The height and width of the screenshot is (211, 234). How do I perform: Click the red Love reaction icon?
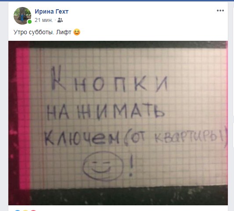pos(33,211)
